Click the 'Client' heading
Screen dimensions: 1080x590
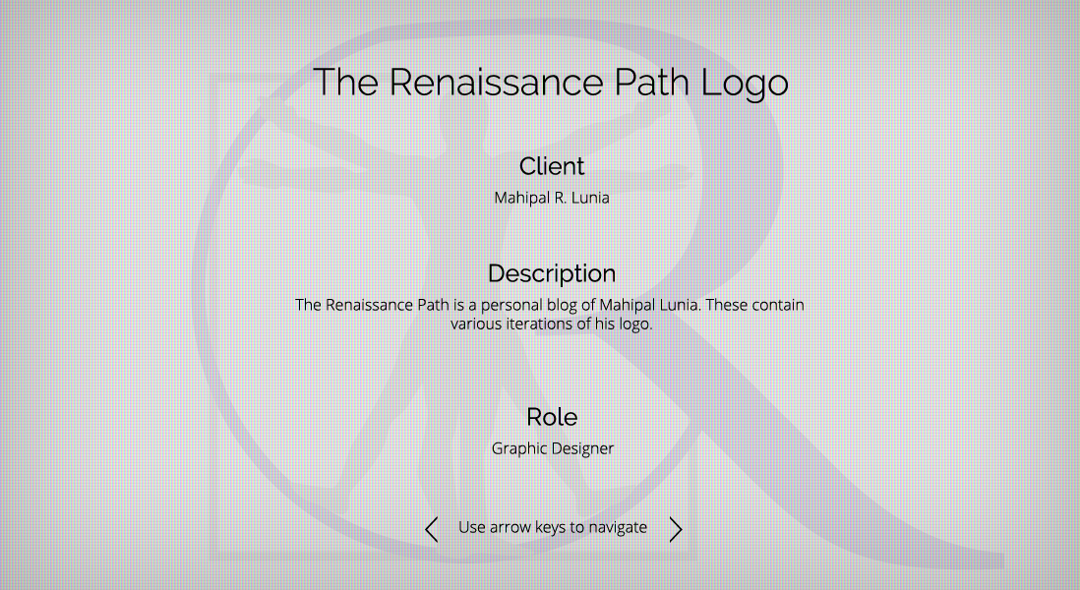(552, 166)
